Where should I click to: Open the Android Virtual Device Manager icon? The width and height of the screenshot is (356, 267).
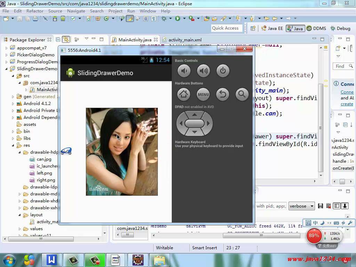pos(63,19)
